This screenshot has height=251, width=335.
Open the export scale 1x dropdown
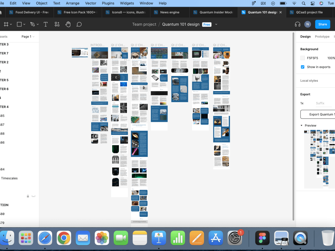[302, 103]
